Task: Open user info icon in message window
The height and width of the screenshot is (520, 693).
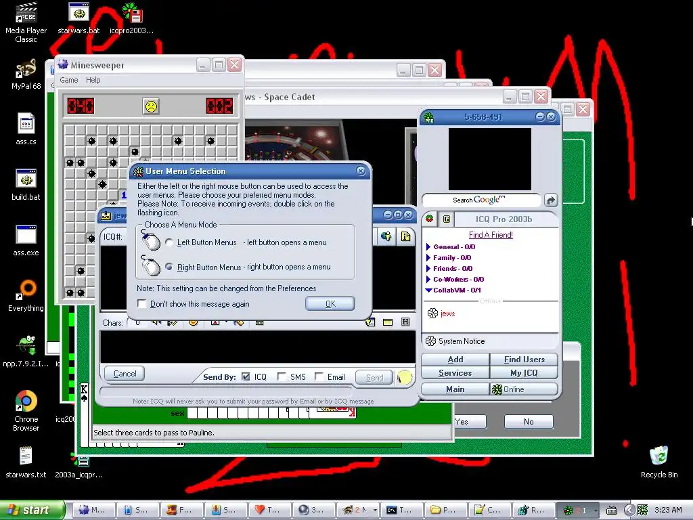Action: click(405, 236)
